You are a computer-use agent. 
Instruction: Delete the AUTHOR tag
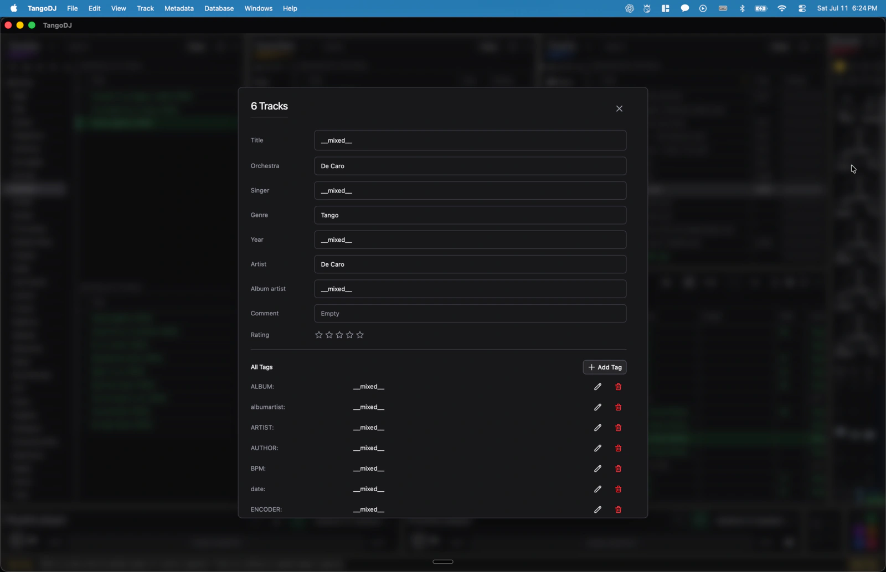click(619, 448)
